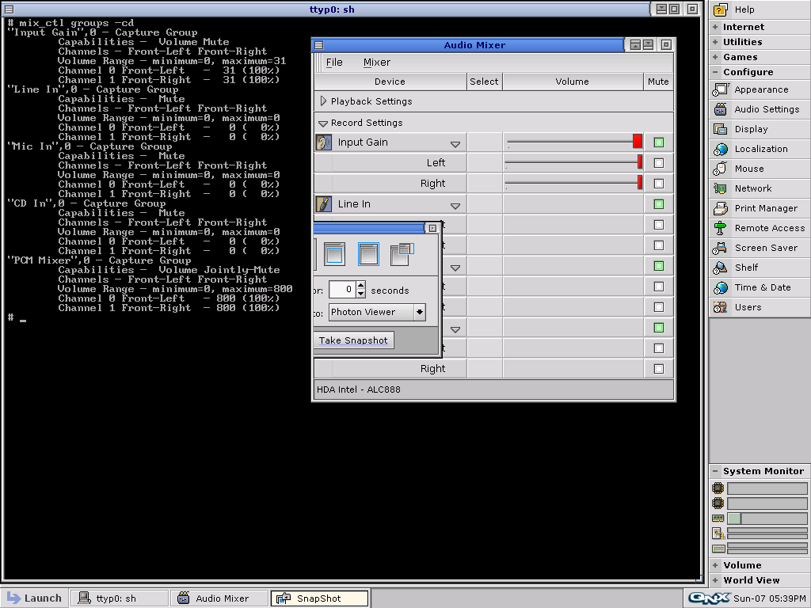Screen dimensions: 811x608
Task: Toggle the Input Gain mute checkbox
Action: (658, 142)
